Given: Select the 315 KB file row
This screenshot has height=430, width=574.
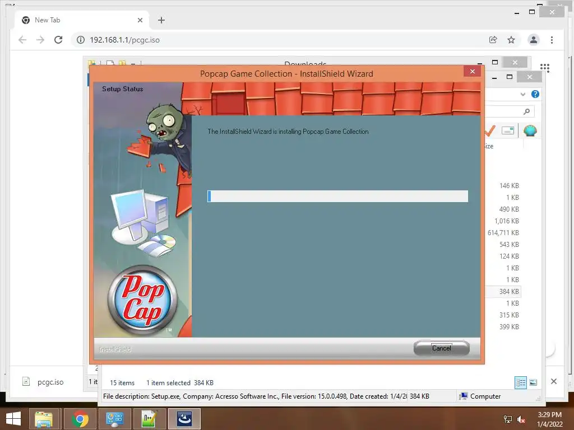Looking at the screenshot, I should click(509, 315).
